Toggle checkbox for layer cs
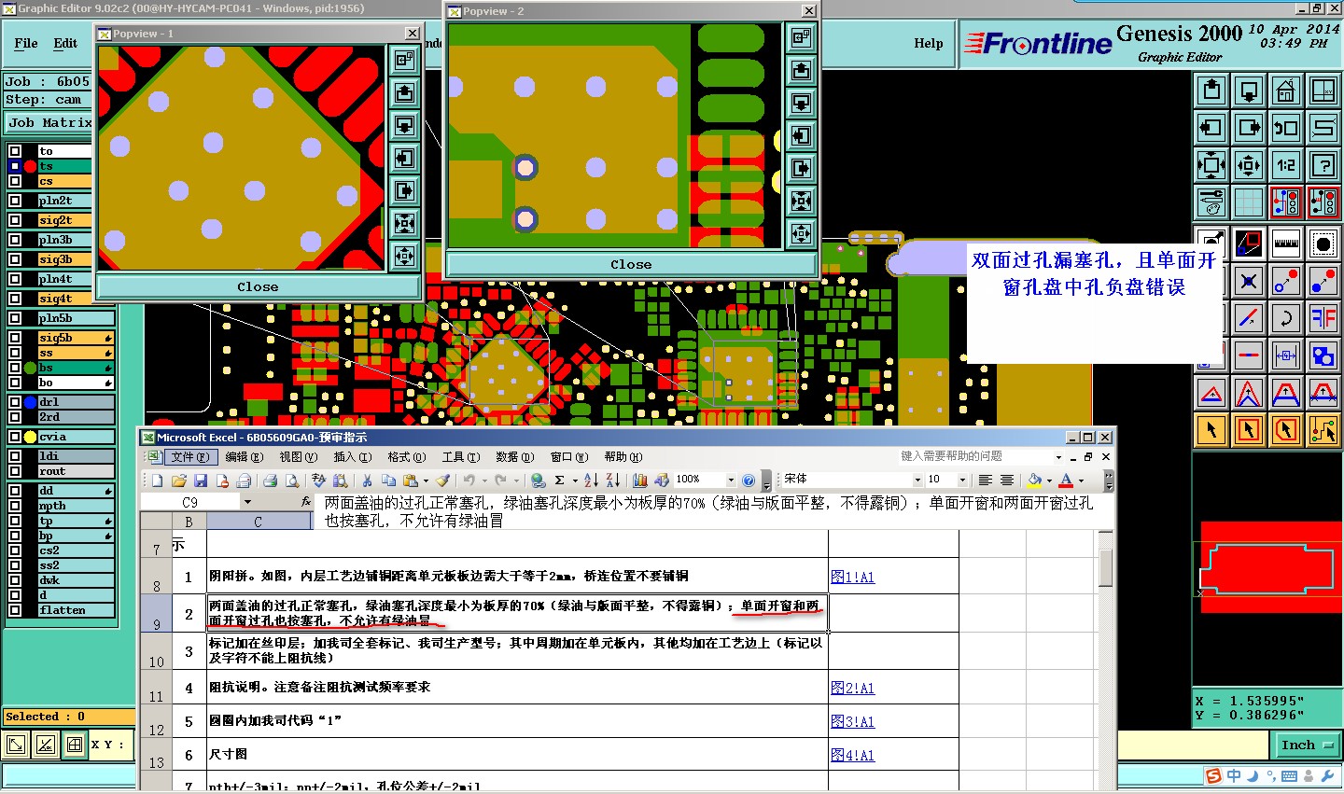Screen dimensions: 1344x794 [x=15, y=181]
